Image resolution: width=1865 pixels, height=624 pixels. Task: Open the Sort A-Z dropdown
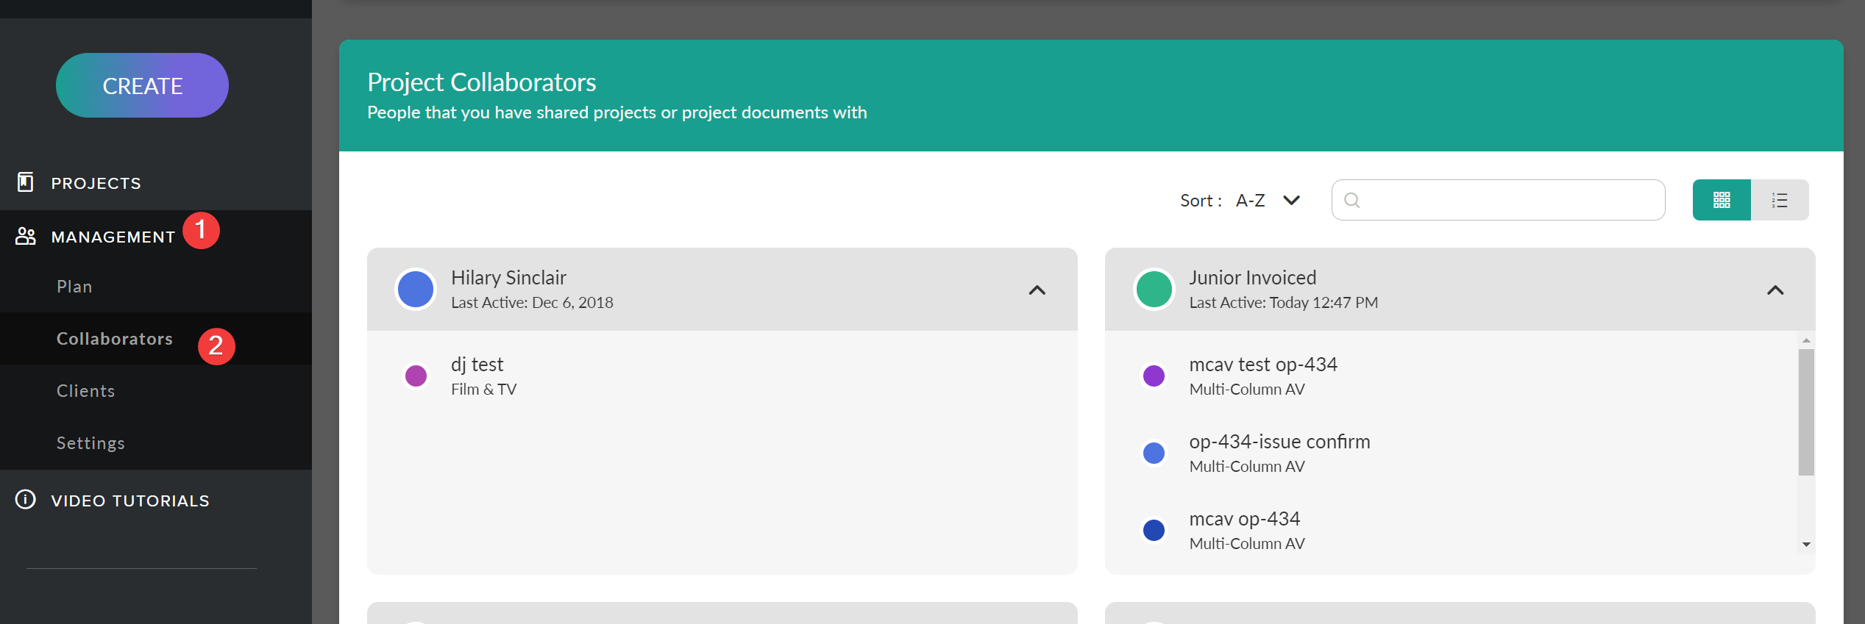tap(1268, 200)
